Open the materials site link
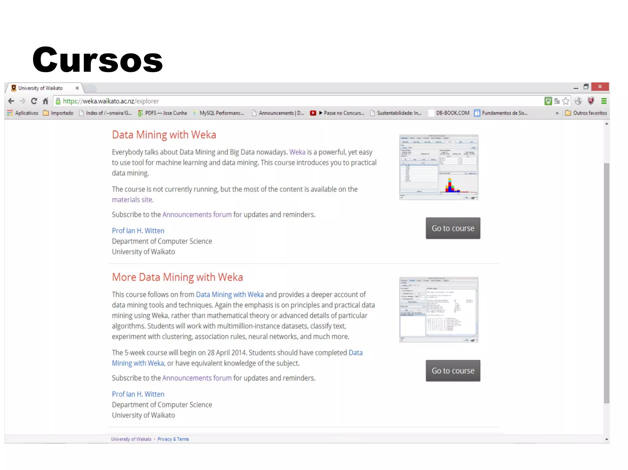Viewport: 628px width, 470px height. tap(132, 200)
